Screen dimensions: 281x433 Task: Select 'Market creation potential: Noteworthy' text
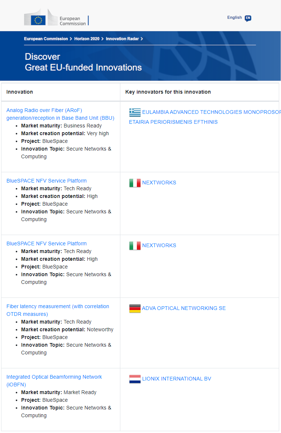[67, 329]
